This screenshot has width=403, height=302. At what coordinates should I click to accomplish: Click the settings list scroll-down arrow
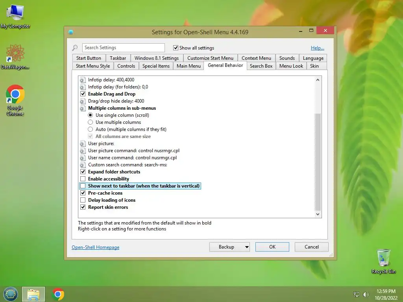(x=318, y=214)
